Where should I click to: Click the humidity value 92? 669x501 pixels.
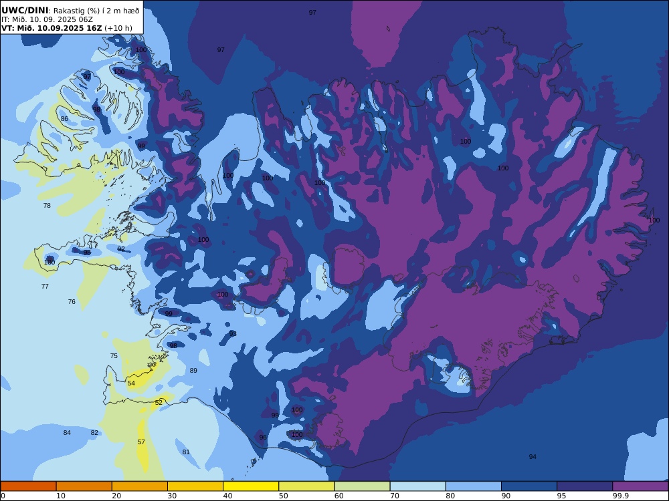click(121, 248)
